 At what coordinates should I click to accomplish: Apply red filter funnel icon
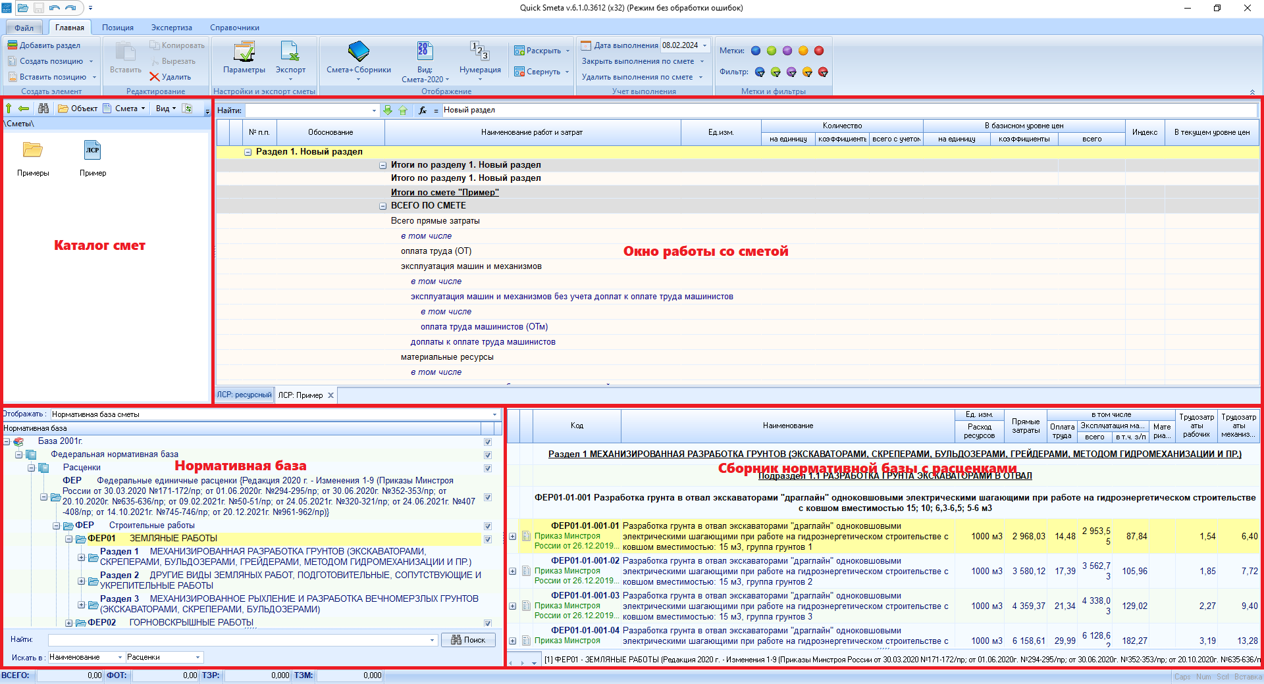click(823, 72)
